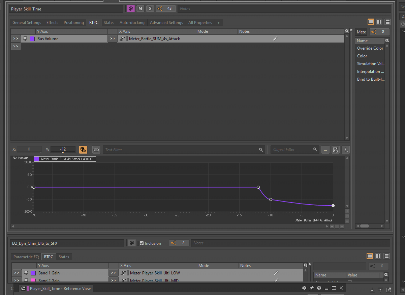Toggle the link curves button

96,150
